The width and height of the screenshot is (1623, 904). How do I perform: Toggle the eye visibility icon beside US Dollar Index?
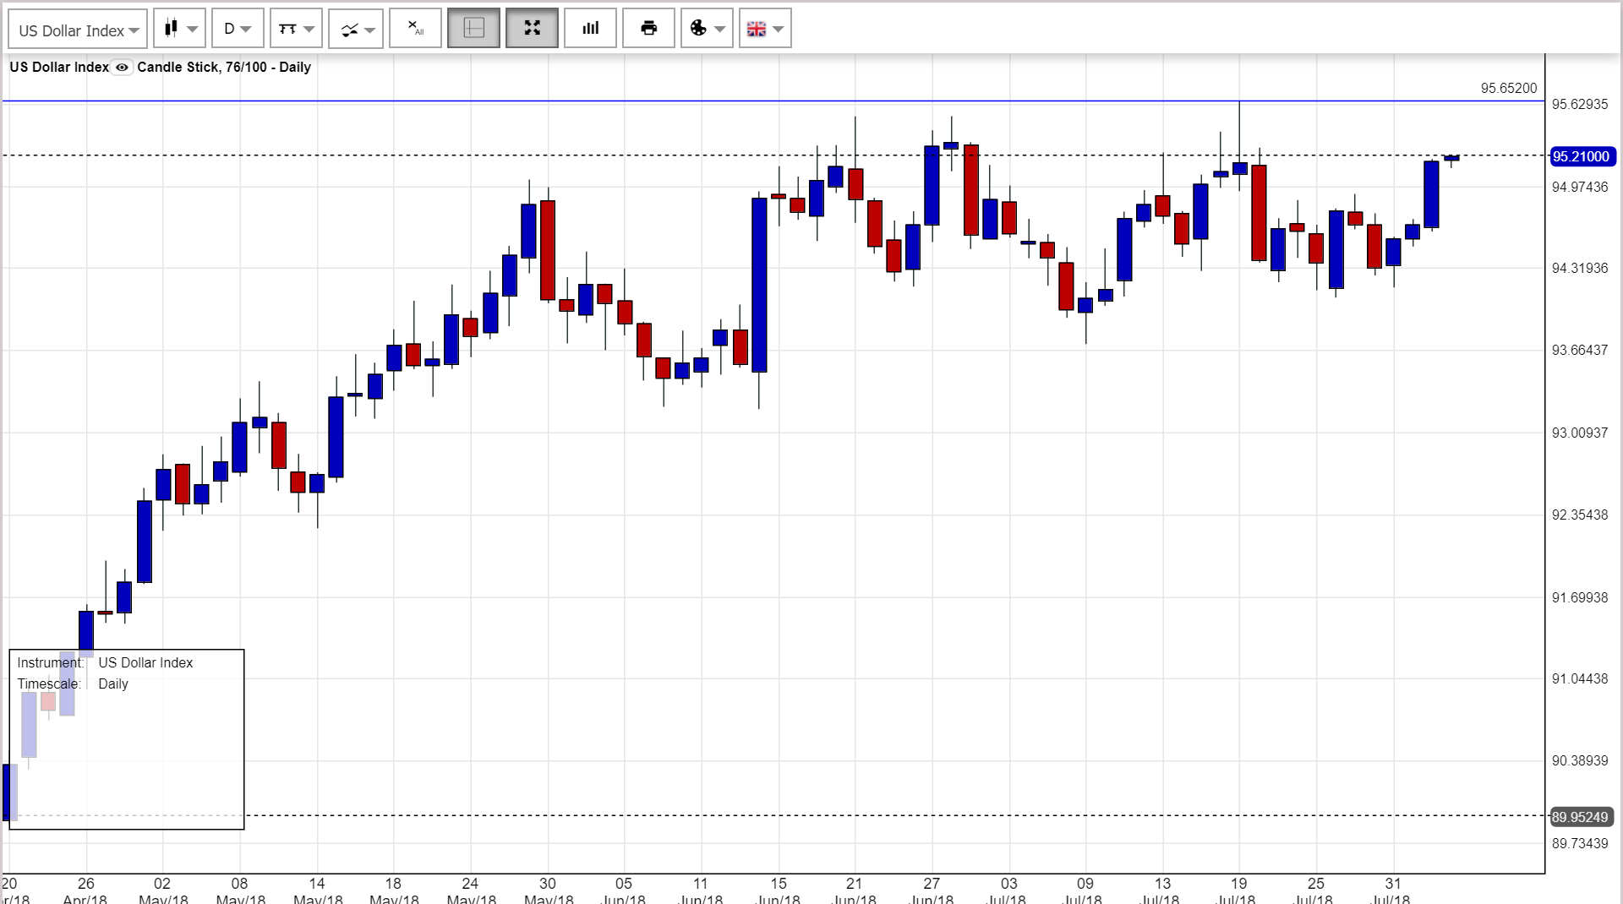coord(122,68)
